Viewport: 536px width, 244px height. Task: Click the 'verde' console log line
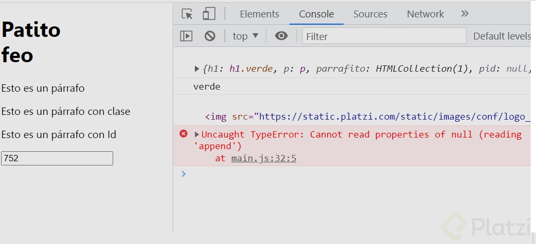pos(207,86)
